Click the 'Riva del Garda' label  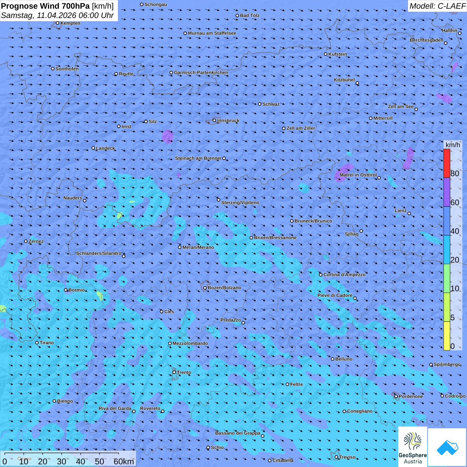pos(115,408)
